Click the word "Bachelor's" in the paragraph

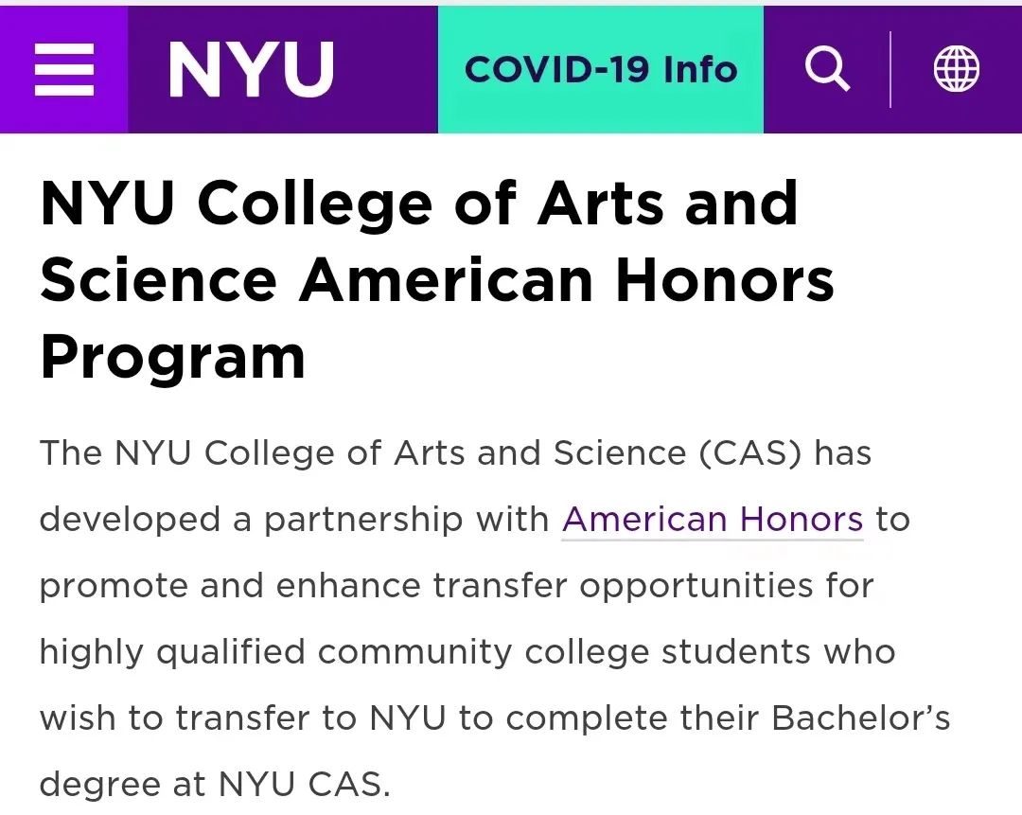coord(861,718)
